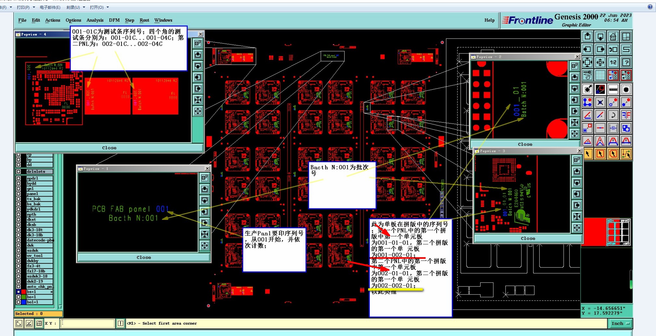Select the szdwk3-18 layer name
The width and height of the screenshot is (656, 336).
point(40,276)
